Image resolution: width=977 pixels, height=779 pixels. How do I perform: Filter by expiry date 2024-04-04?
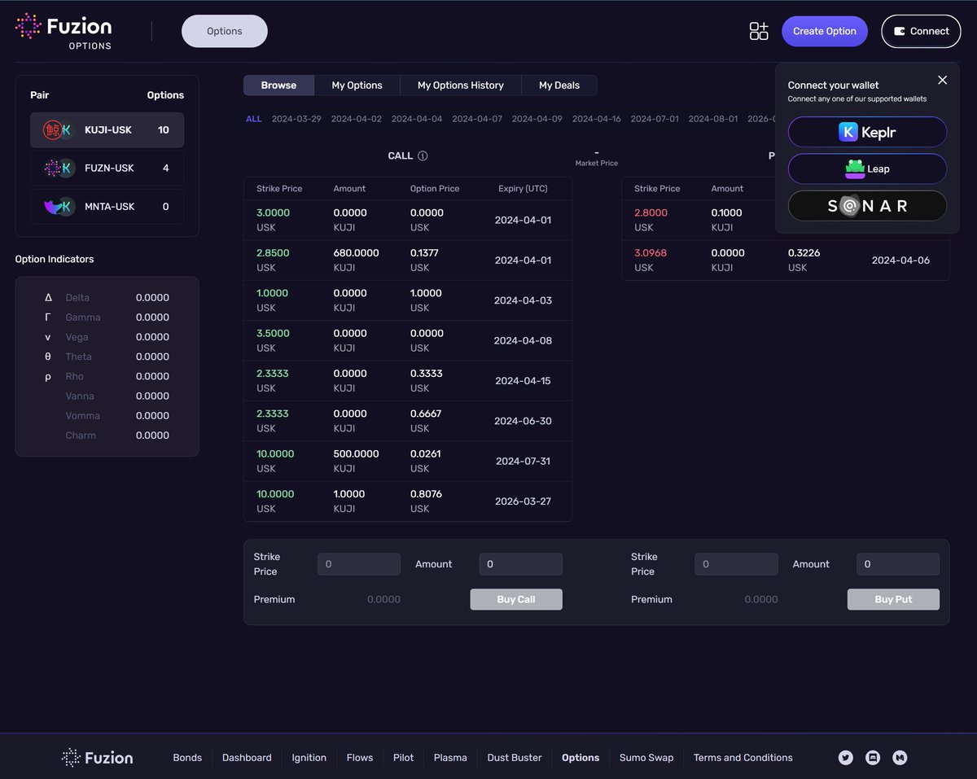coord(417,119)
